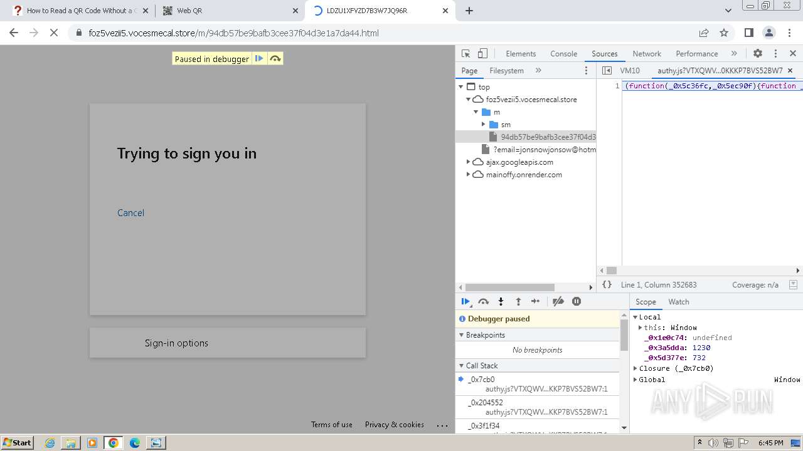
Task: Select the Sources panel tab
Action: click(604, 54)
